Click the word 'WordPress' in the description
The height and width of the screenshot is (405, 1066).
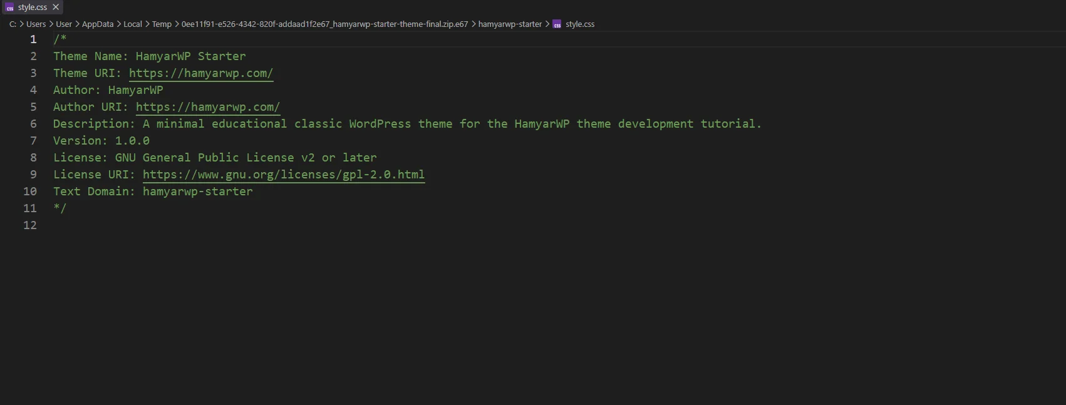[x=380, y=124]
